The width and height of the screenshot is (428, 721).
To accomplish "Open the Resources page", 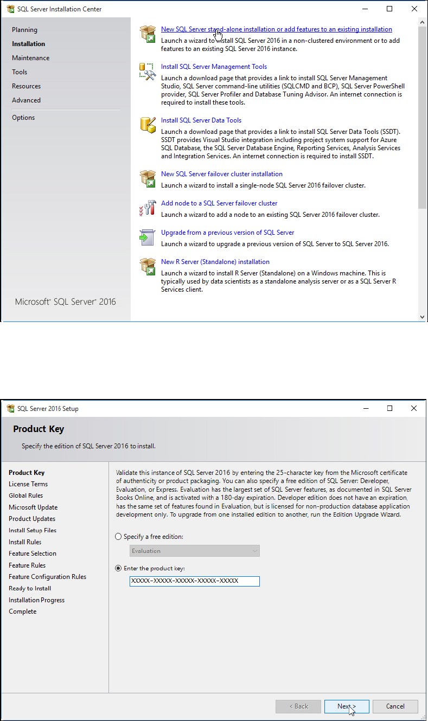I will [x=27, y=86].
